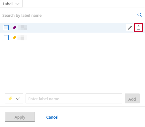Screen dimensions: 145x127
Task: Click the highlighted first label row
Action: click(x=72, y=28)
